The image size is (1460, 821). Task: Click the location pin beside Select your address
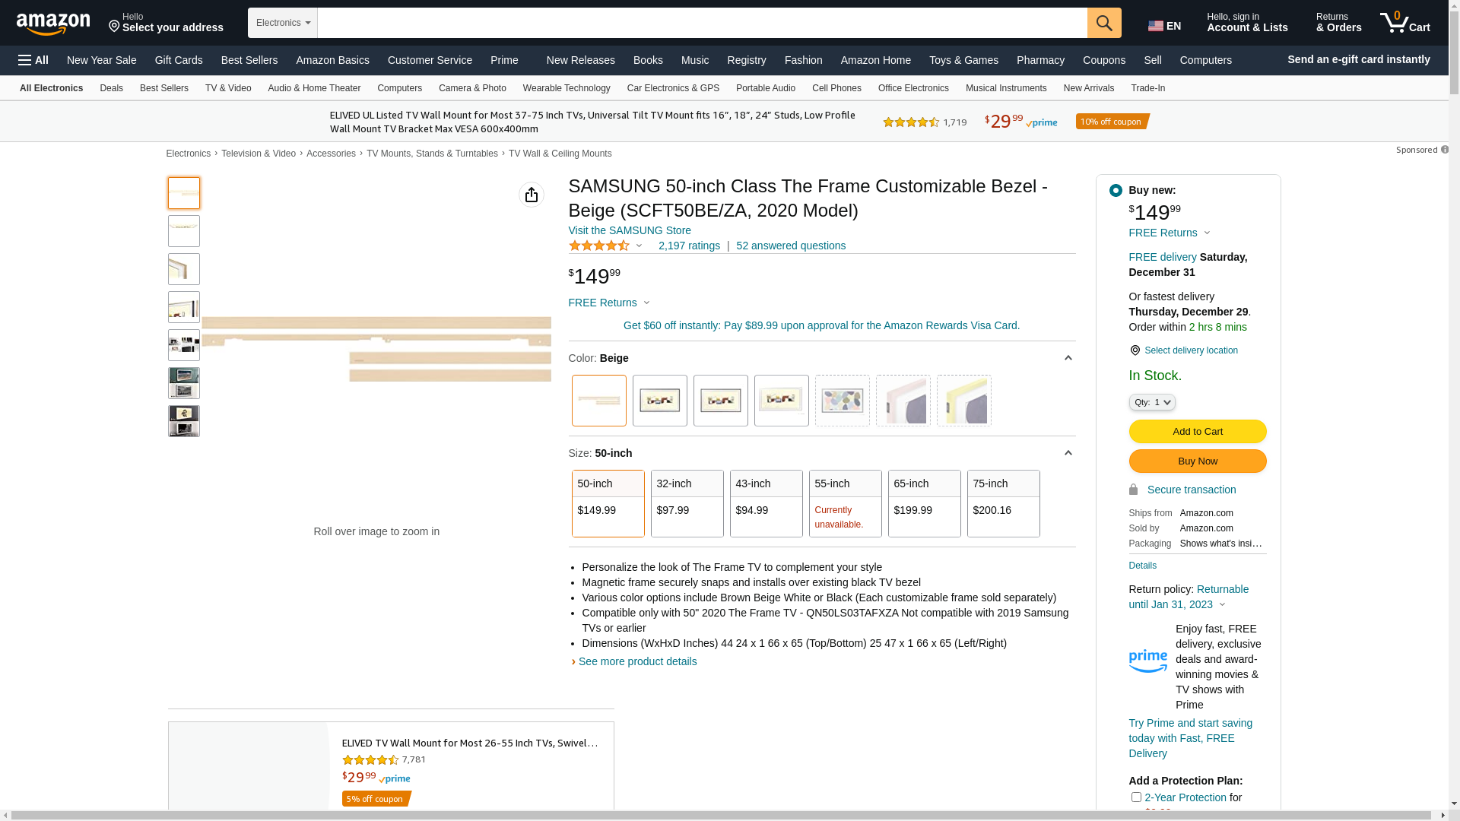point(115,27)
